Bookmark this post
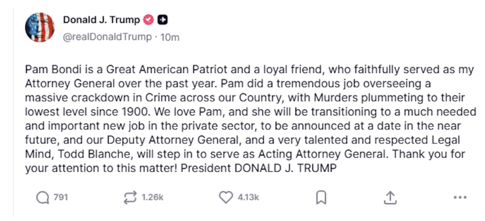The width and height of the screenshot is (485, 221). [x=321, y=198]
